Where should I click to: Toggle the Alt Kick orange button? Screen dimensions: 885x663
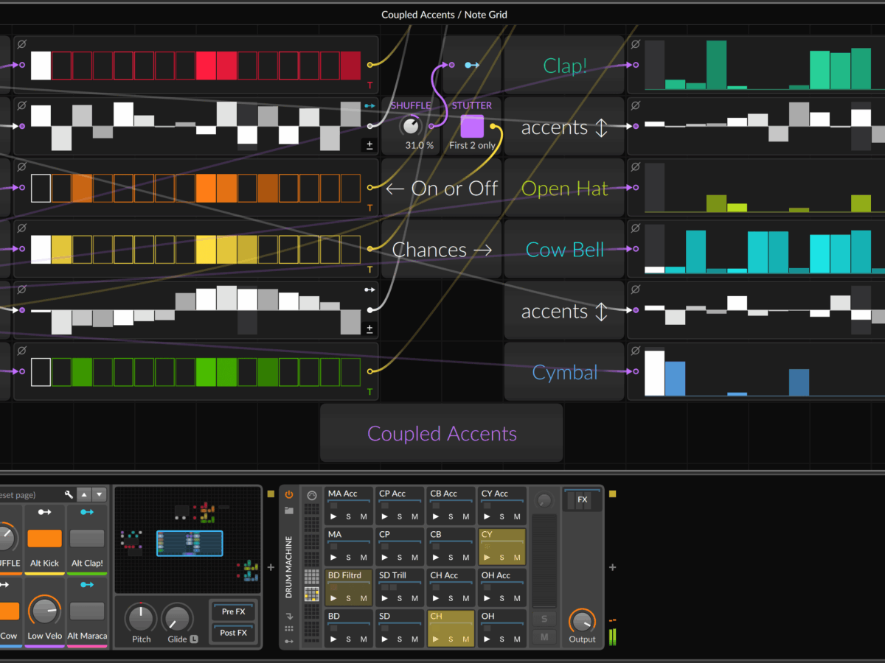tap(45, 539)
